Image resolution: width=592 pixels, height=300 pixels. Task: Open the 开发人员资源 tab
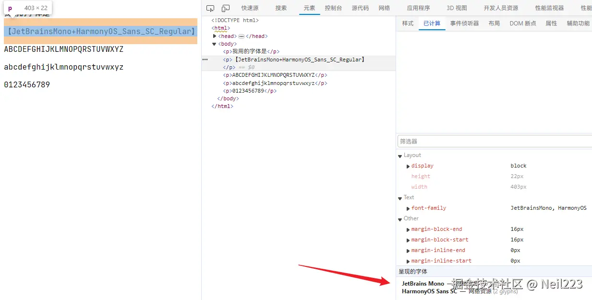click(x=501, y=8)
